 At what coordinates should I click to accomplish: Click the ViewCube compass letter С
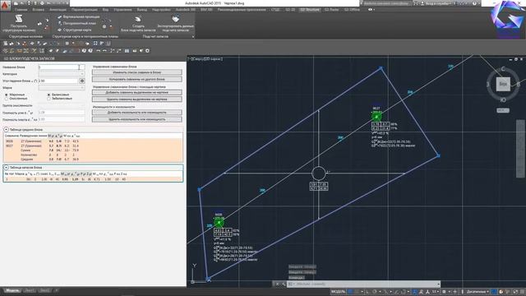(502, 69)
